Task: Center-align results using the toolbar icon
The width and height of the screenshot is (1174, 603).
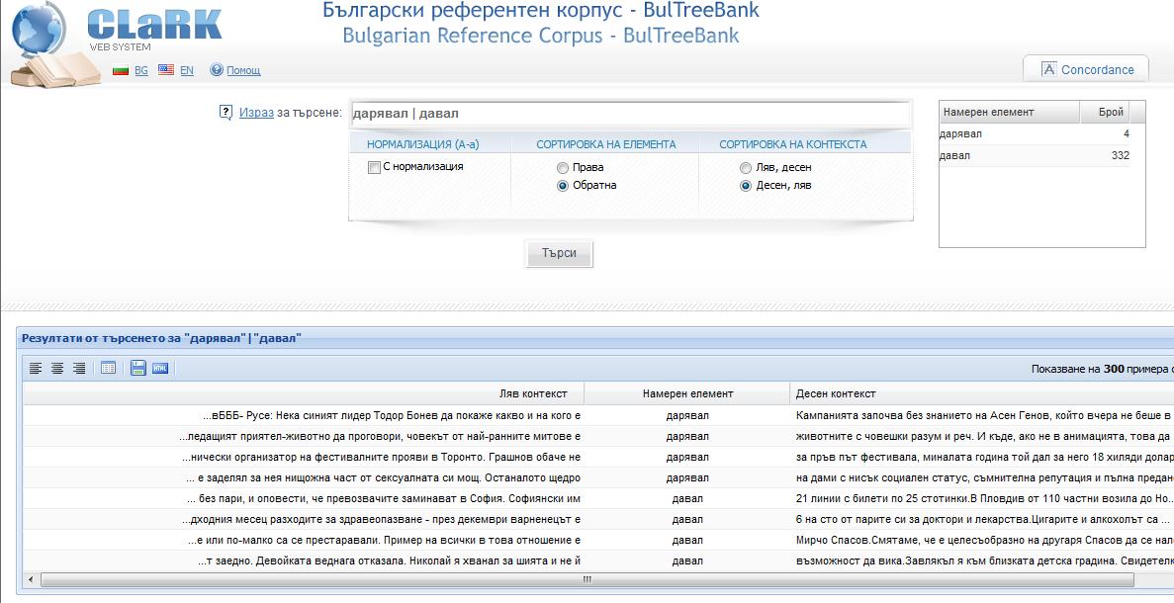Action: coord(57,368)
